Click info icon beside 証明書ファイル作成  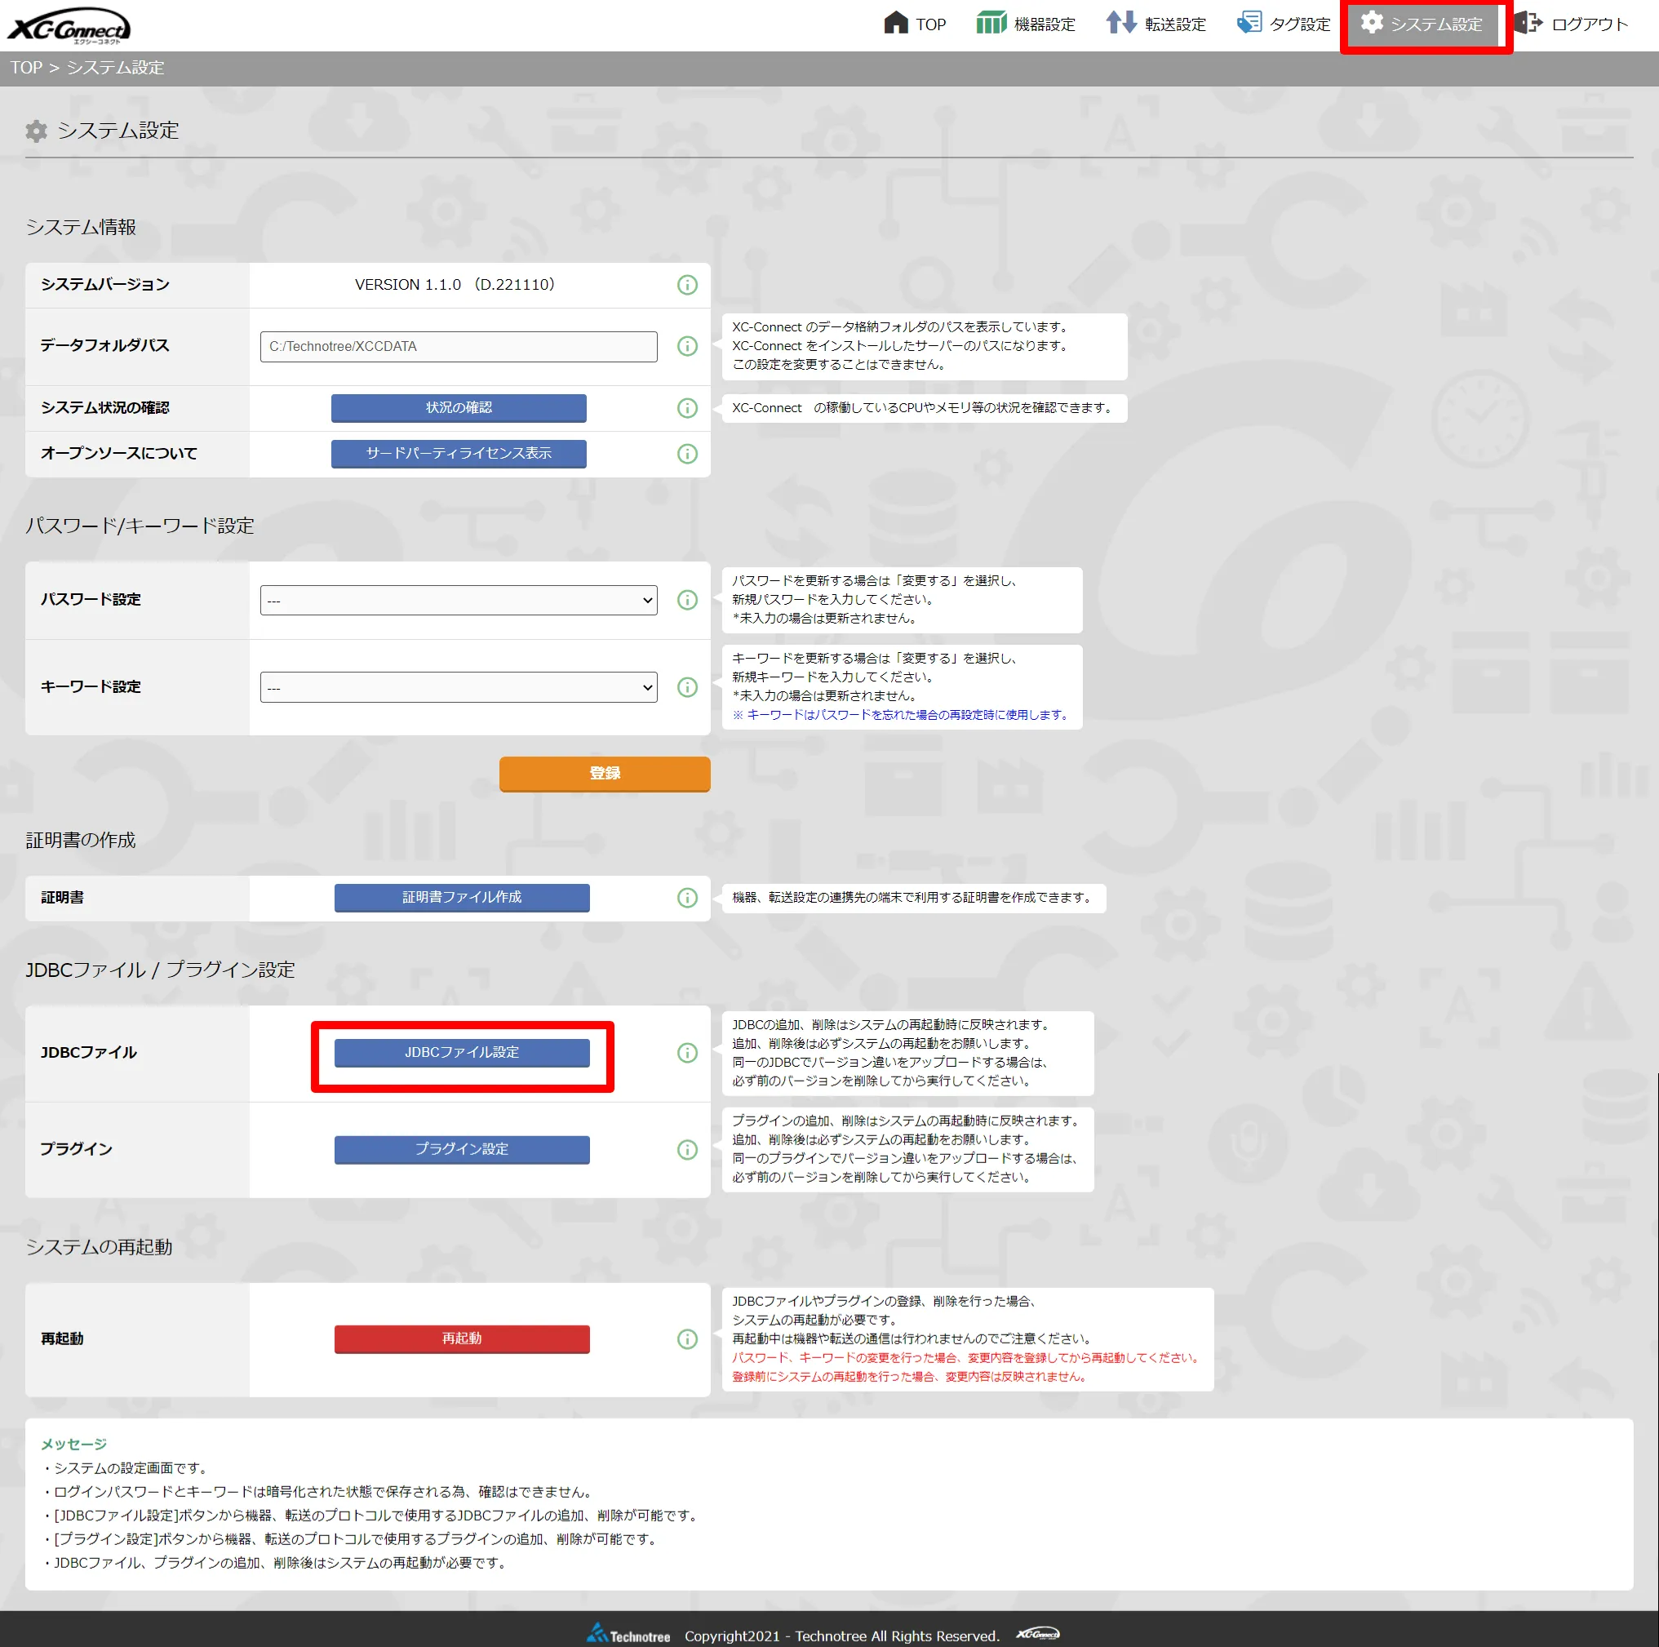point(686,897)
